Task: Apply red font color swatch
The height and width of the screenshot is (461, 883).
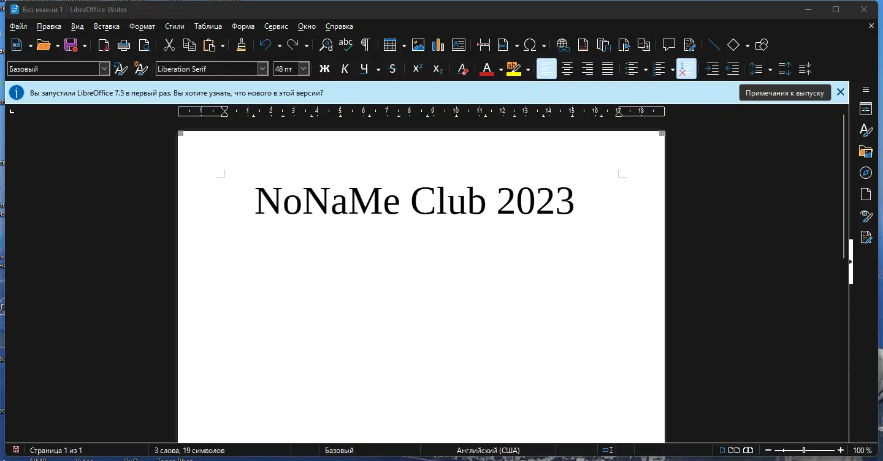Action: [x=487, y=69]
